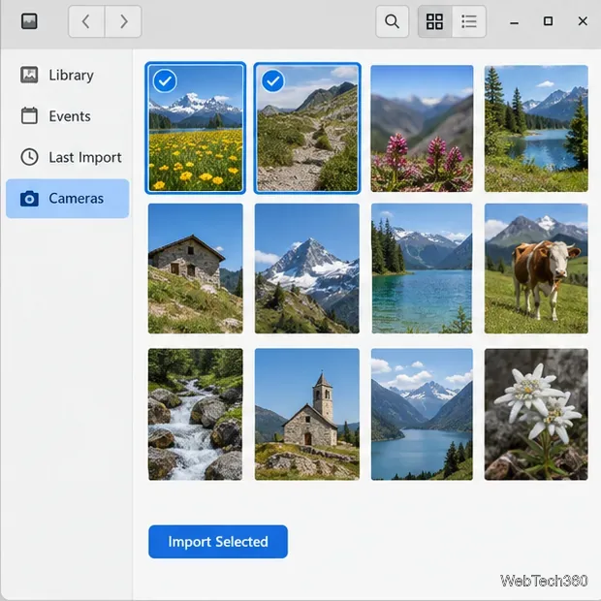Select the Cameras section

click(68, 199)
